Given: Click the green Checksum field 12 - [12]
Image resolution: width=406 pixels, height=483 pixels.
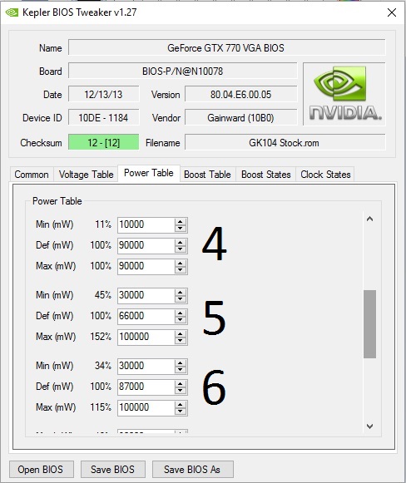Looking at the screenshot, I should 104,142.
